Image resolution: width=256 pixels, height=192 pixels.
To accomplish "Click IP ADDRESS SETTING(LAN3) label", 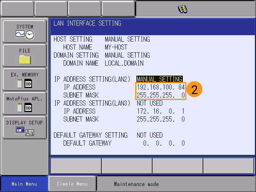I will (92, 103).
